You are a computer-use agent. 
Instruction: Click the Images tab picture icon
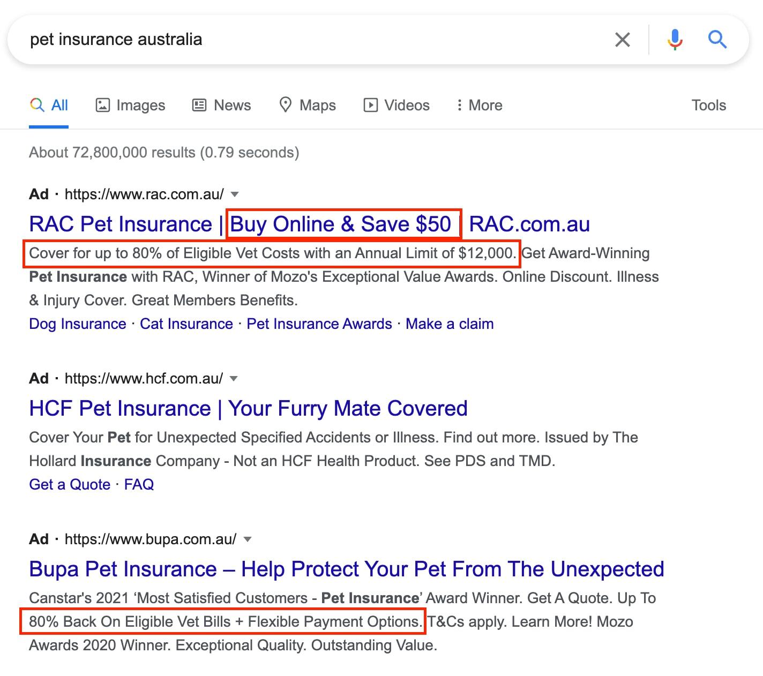click(x=102, y=105)
